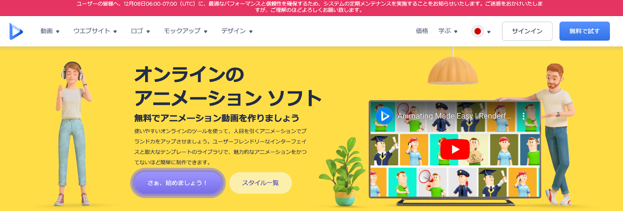Open the ロゴ menu
Image resolution: width=623 pixels, height=211 pixels.
(x=140, y=31)
